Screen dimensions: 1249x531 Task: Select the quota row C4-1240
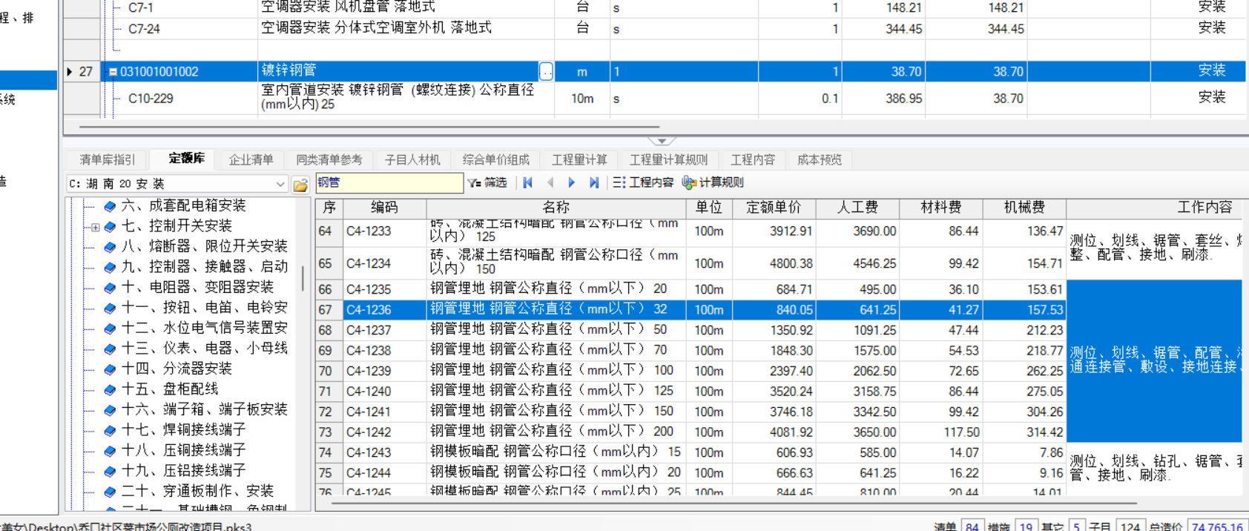coord(691,392)
